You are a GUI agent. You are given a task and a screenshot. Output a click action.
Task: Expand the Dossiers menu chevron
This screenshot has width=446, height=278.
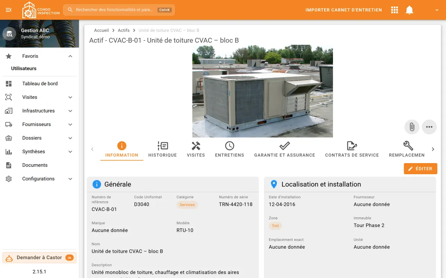[x=70, y=138]
